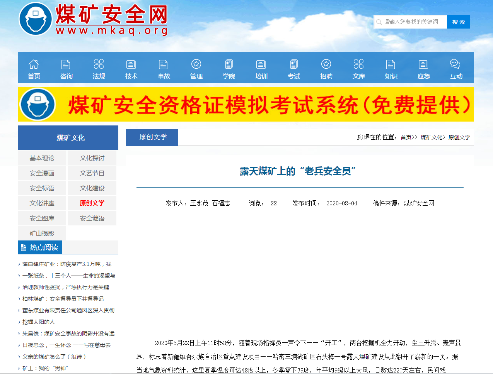This screenshot has height=374, width=493.
Task: Click the 搜索 search button
Action: click(458, 22)
